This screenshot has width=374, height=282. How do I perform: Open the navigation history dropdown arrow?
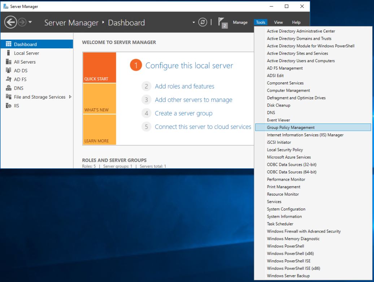click(x=30, y=22)
